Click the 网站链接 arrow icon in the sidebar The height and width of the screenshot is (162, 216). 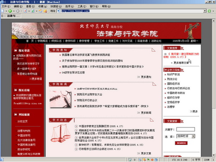[x=16, y=114]
